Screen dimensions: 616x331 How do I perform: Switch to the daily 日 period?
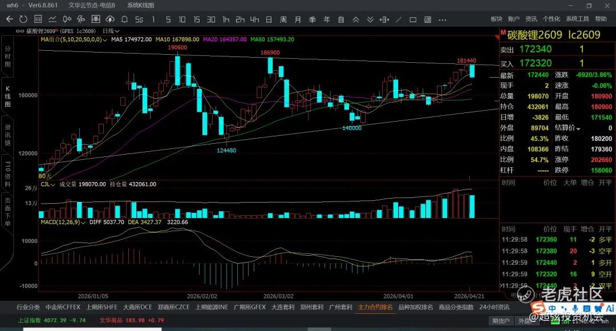[269, 19]
